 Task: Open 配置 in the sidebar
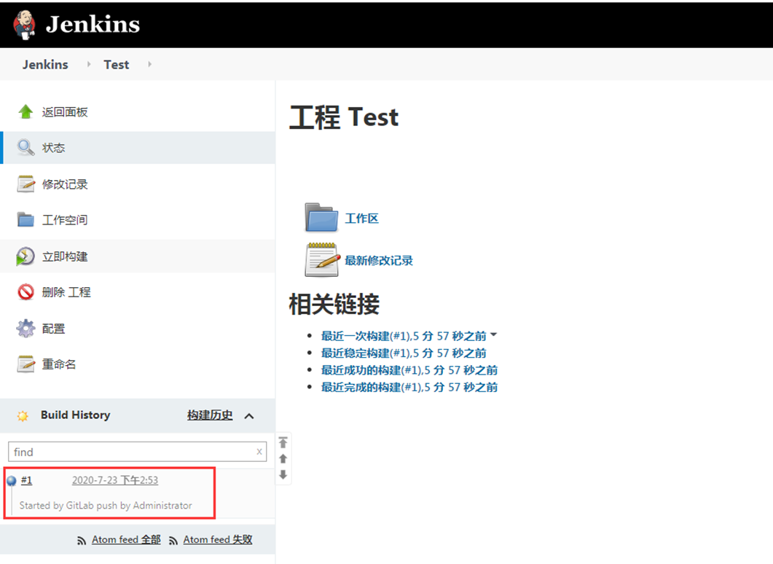tap(53, 329)
